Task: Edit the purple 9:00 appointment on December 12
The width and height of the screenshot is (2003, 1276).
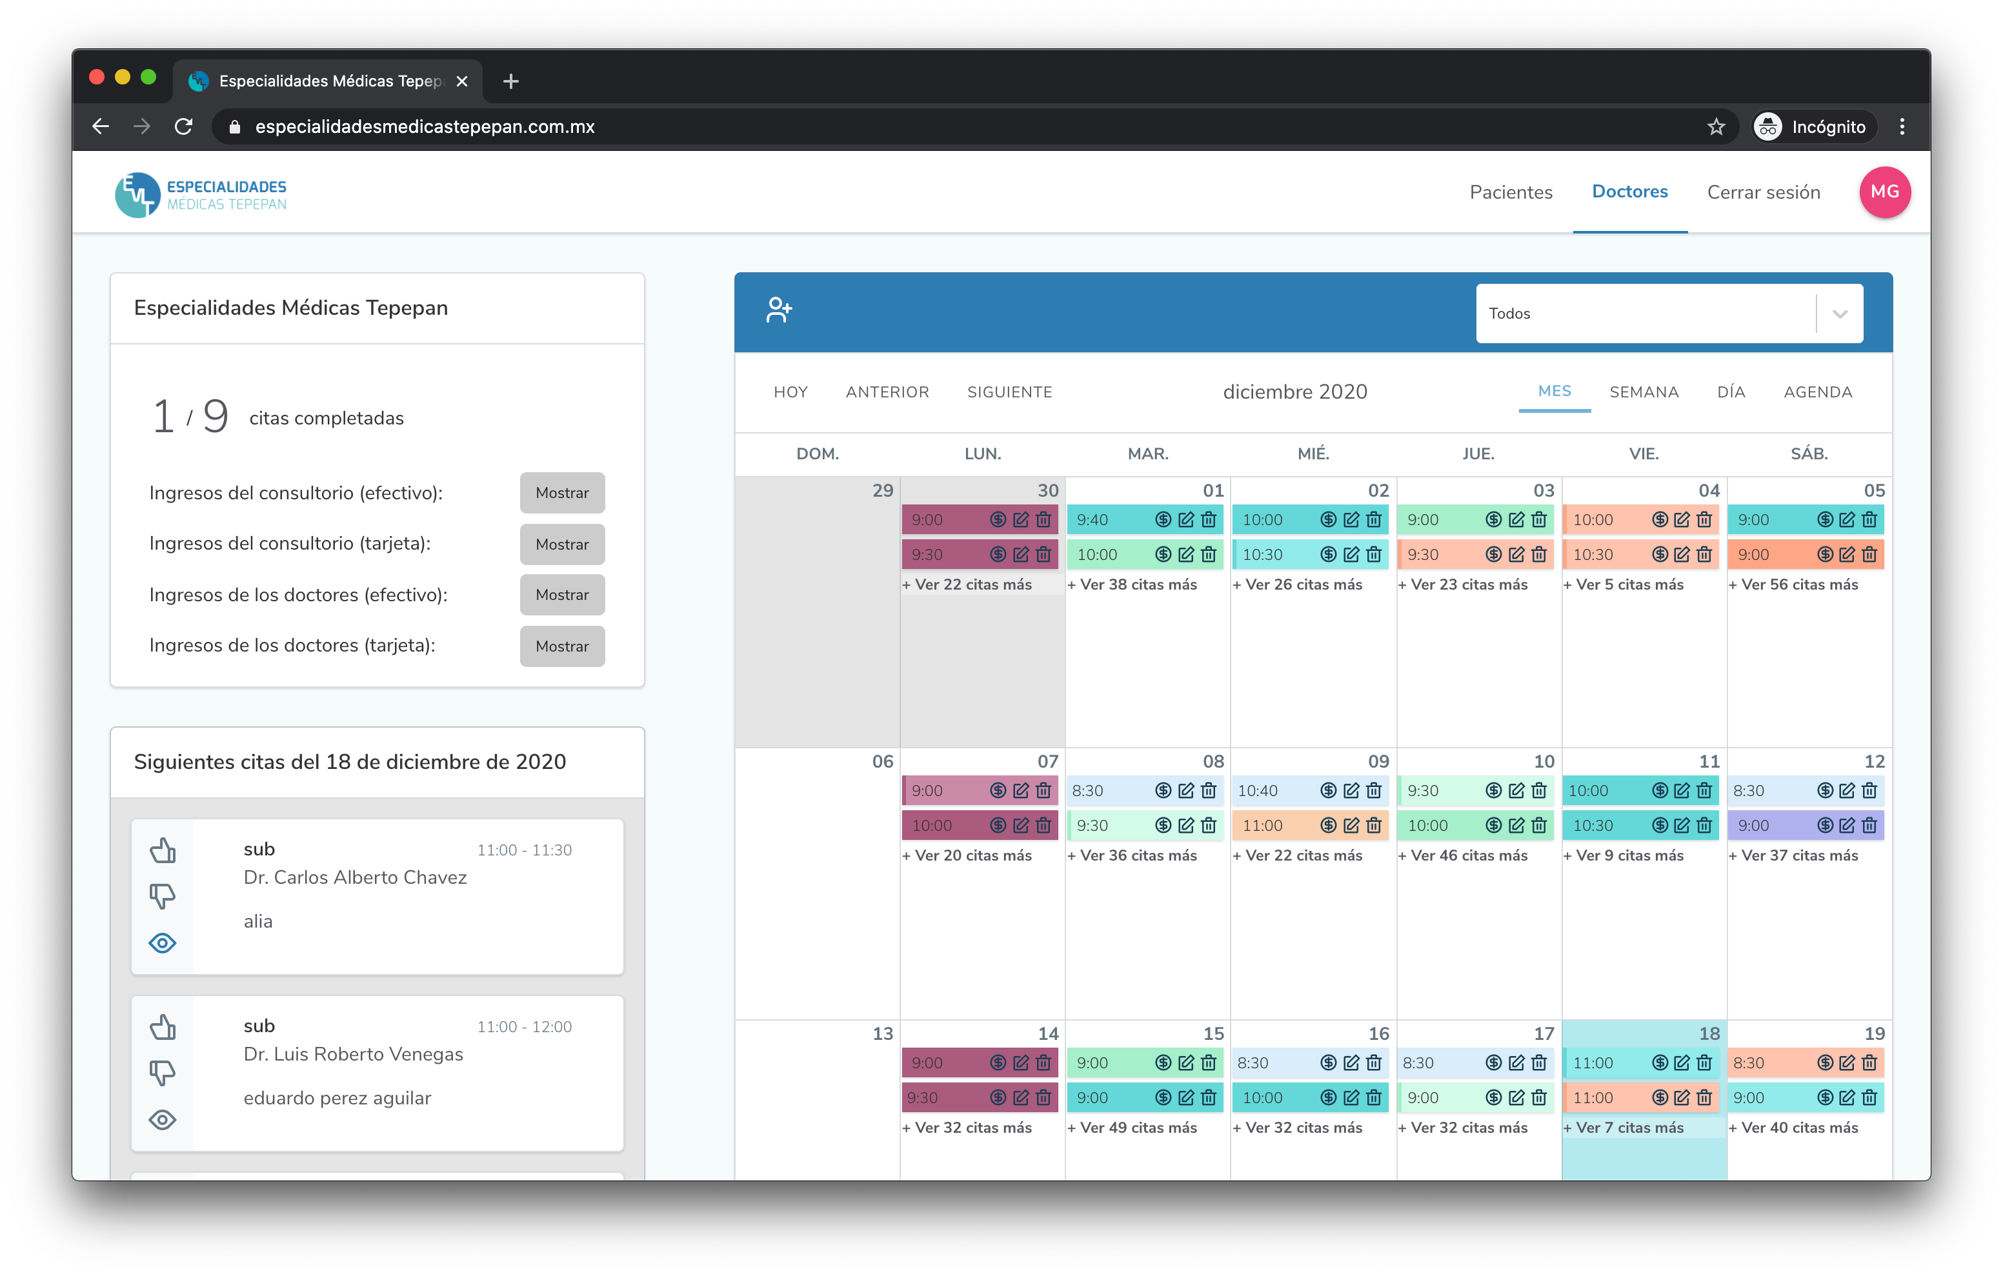Action: click(1847, 826)
